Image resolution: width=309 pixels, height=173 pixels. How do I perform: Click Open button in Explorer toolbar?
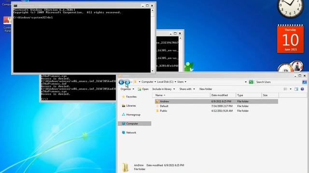coord(143,89)
